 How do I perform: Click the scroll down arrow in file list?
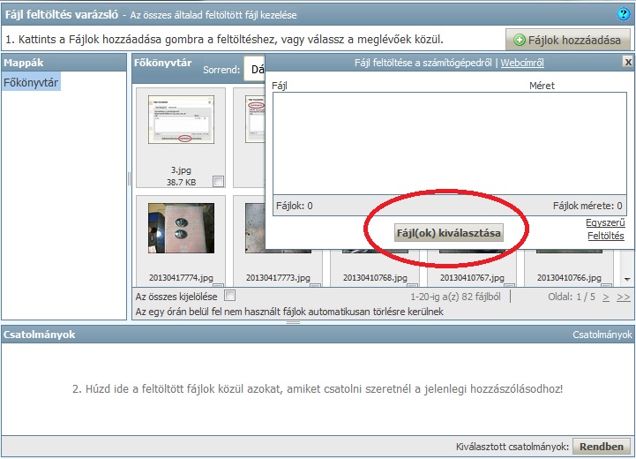click(x=626, y=279)
